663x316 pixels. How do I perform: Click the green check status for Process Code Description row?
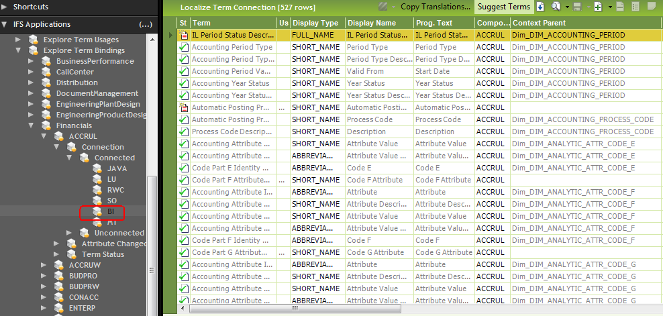(184, 131)
